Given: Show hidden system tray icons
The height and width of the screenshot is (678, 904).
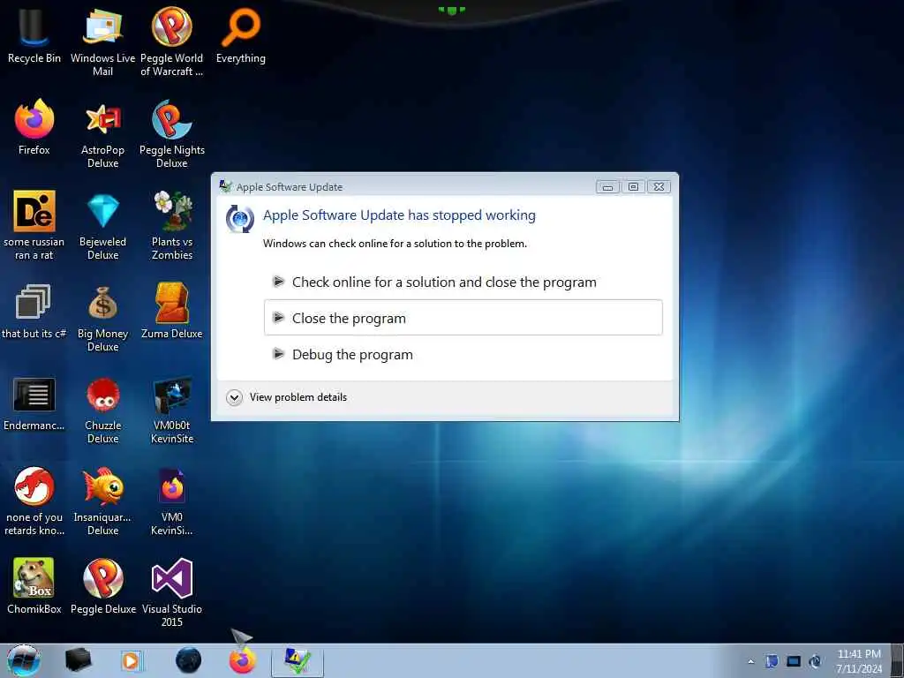Looking at the screenshot, I should click(750, 661).
